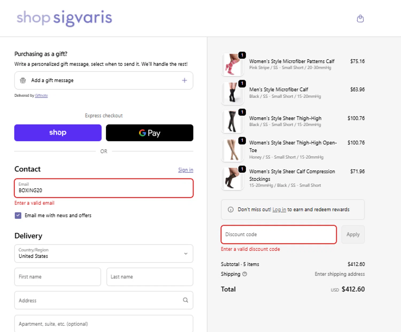This screenshot has height=332, width=401.
Task: Pay with Shop Pay express button
Action: [x=58, y=133]
